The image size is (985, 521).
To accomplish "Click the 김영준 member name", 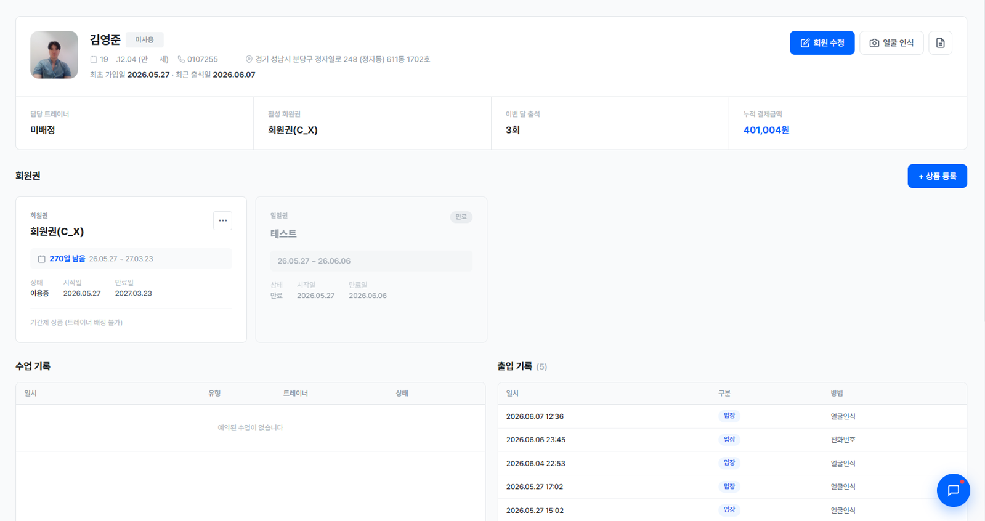I will pos(105,40).
